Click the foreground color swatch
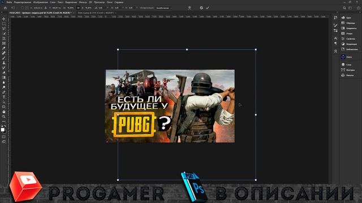Screen dimensions: 362x203 [2, 130]
